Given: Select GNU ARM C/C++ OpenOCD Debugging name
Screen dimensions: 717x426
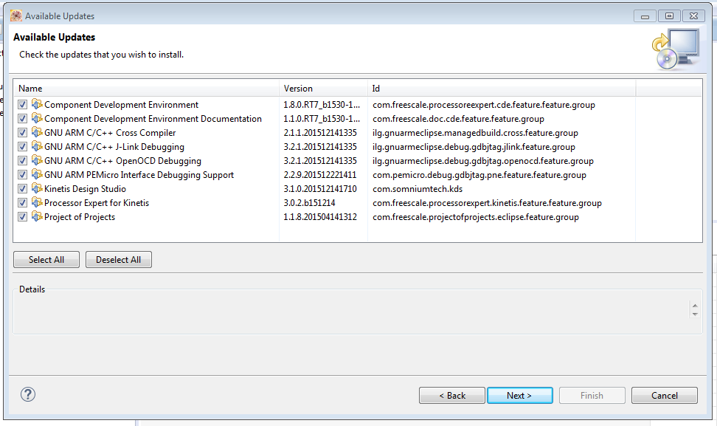Looking at the screenshot, I should (x=122, y=161).
